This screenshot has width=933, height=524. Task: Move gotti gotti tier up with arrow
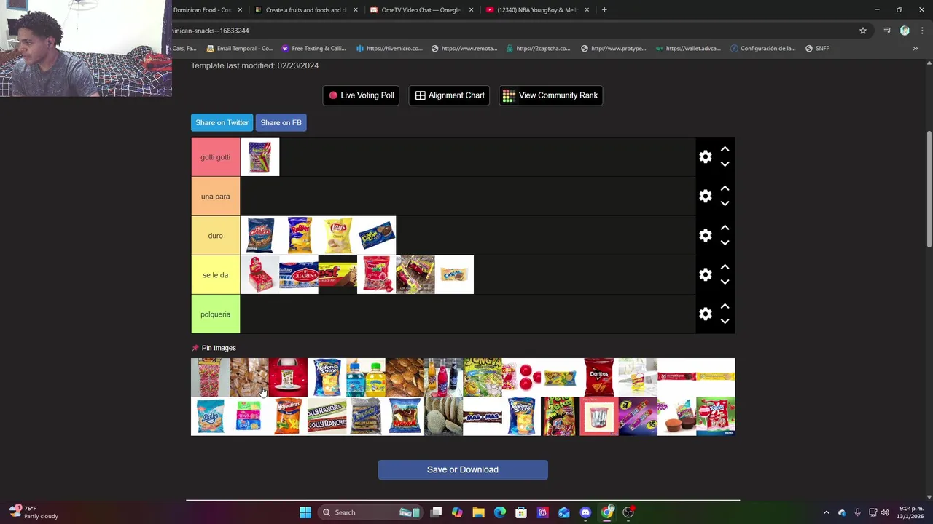point(725,149)
